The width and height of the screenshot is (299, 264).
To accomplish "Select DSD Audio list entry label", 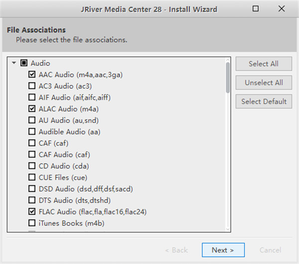I will click(x=85, y=189).
